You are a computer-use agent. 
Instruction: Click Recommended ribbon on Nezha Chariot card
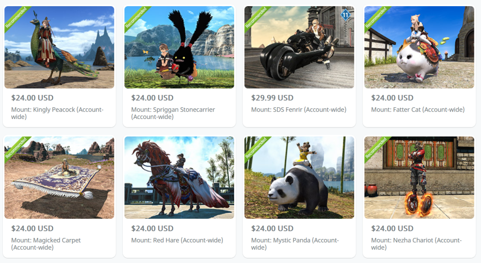(376, 148)
